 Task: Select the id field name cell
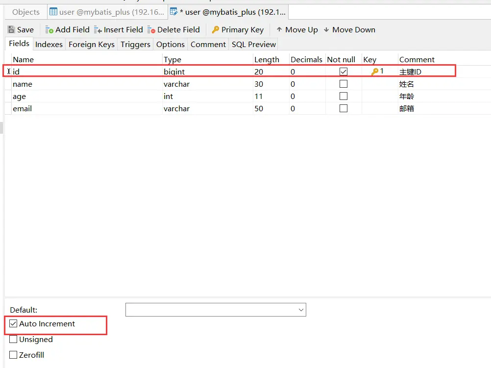click(x=87, y=72)
